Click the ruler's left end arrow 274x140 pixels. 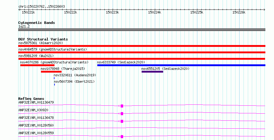[19, 10]
